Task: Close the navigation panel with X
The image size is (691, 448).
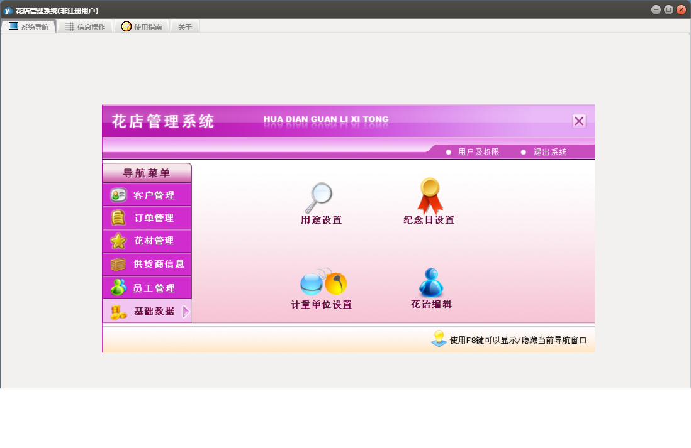Action: coord(579,121)
